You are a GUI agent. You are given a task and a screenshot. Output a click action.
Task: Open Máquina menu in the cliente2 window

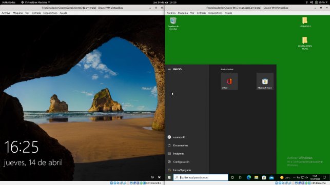[17, 13]
